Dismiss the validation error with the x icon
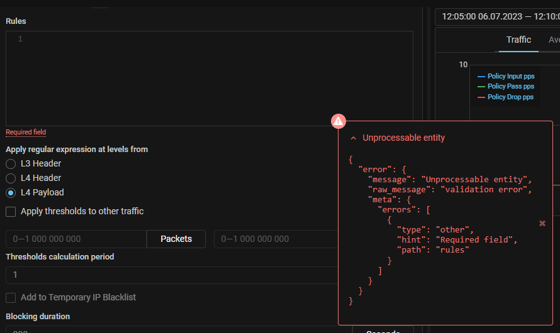This screenshot has height=333, width=560. [542, 223]
